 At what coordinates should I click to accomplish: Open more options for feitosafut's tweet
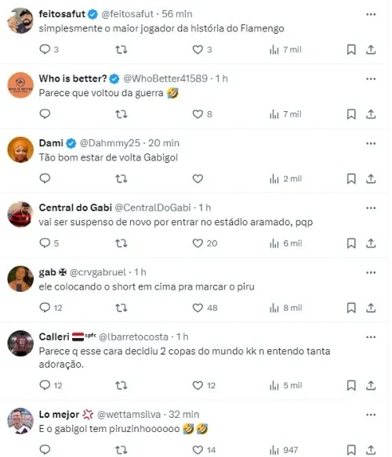pyautogui.click(x=371, y=14)
